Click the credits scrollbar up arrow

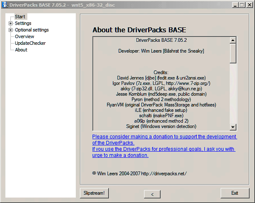pos(233,40)
